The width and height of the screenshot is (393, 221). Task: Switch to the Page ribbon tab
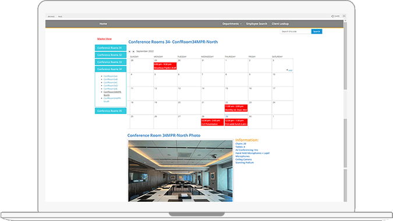pyautogui.click(x=60, y=16)
